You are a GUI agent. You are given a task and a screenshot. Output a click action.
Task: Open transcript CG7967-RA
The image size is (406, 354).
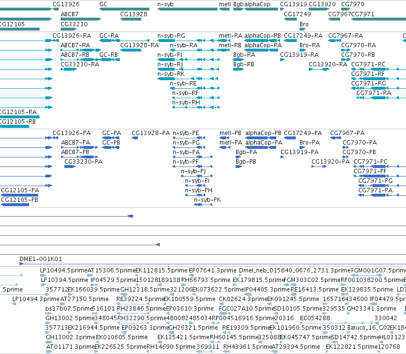[x=346, y=35]
